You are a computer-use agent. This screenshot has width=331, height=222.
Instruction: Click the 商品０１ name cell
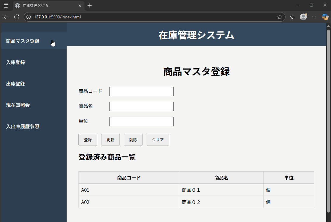coord(221,190)
